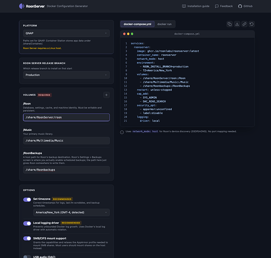Viewport: 271px width, 258px height.
Task: Copy the configuration to clipboard
Action: click(230, 24)
